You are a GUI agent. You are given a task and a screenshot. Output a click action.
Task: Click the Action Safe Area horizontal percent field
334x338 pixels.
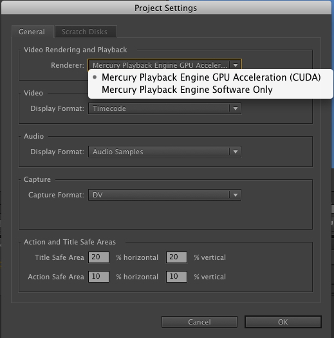pyautogui.click(x=98, y=277)
